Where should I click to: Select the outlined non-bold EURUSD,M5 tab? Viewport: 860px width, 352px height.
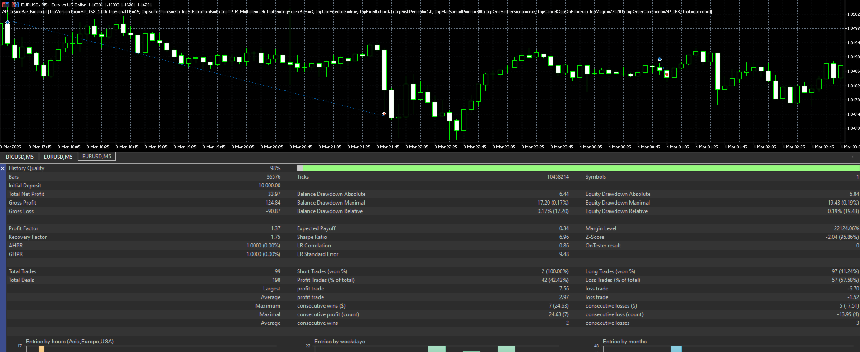coord(97,157)
